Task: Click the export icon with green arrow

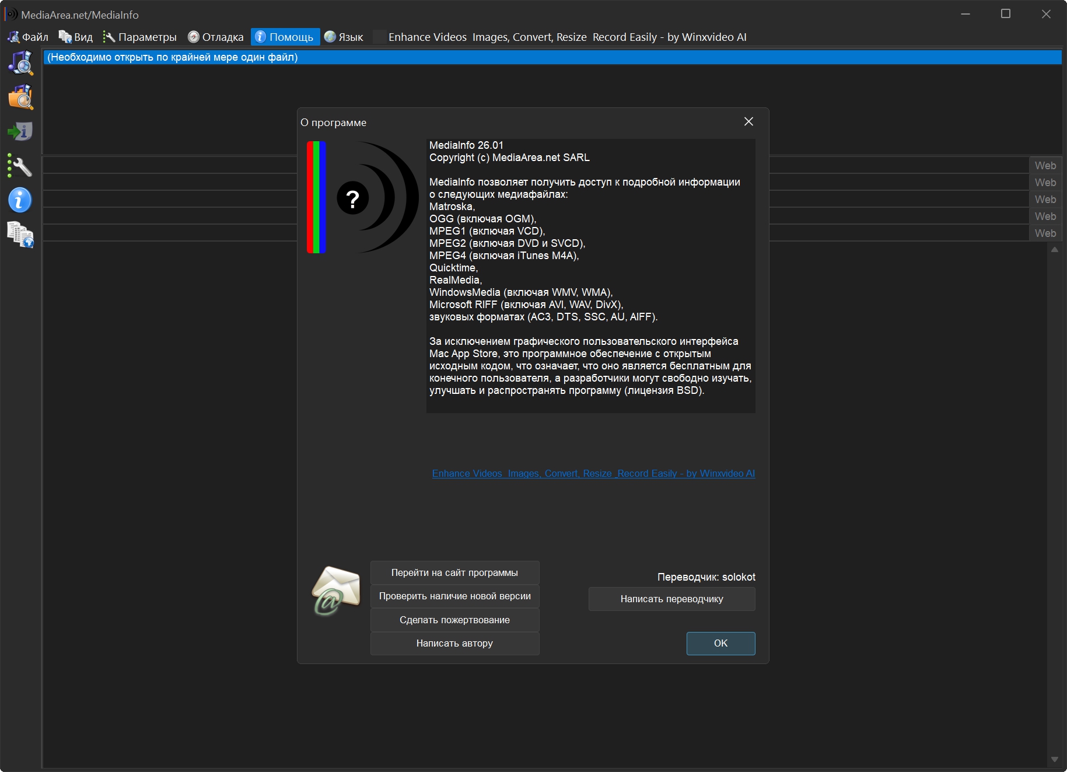Action: tap(20, 131)
